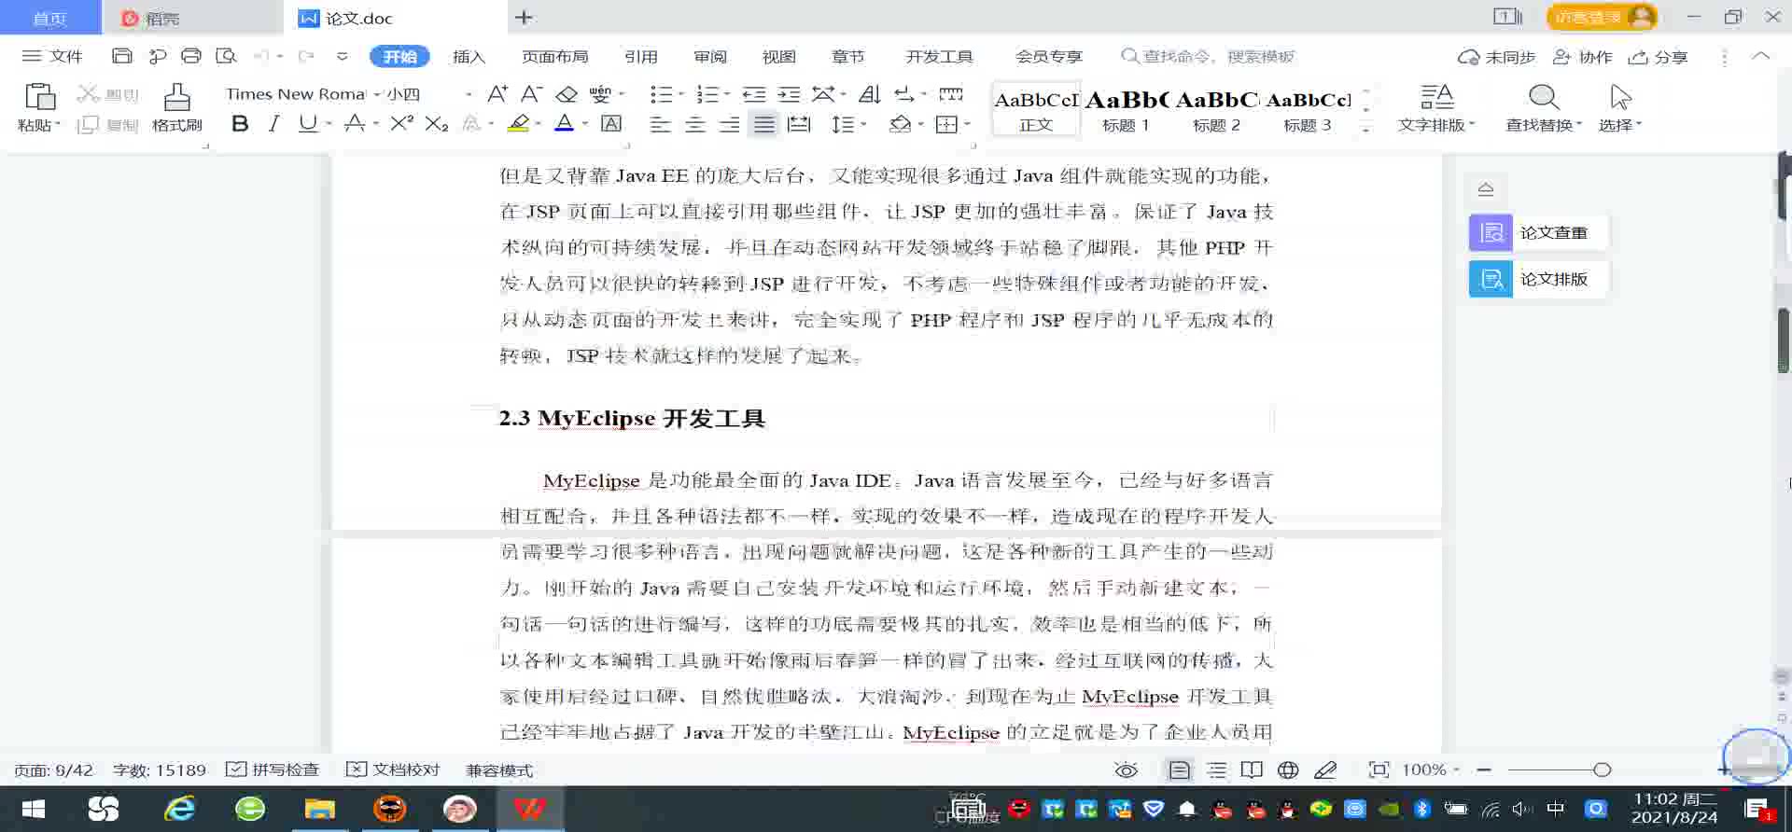
Task: Click the zoom slider handle
Action: (x=1603, y=770)
